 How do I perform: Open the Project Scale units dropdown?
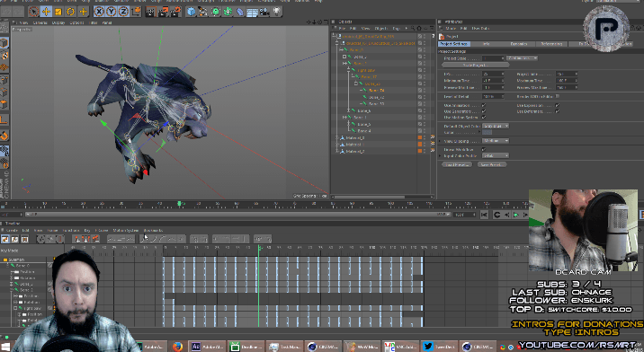click(x=522, y=58)
